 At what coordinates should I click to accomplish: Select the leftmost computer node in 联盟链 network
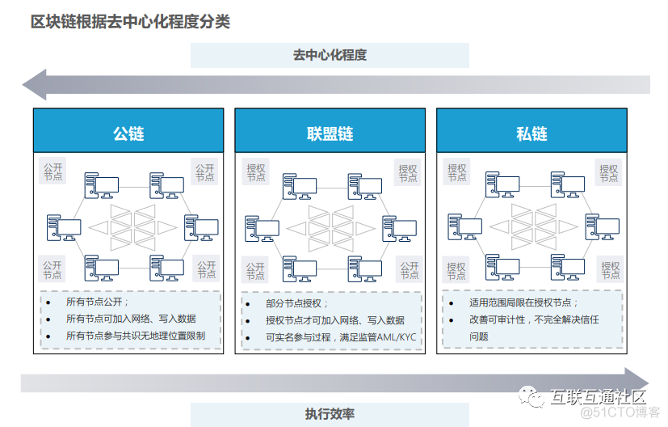261,227
